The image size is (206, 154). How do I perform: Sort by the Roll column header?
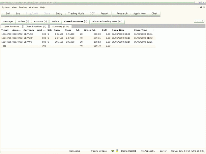(104, 30)
